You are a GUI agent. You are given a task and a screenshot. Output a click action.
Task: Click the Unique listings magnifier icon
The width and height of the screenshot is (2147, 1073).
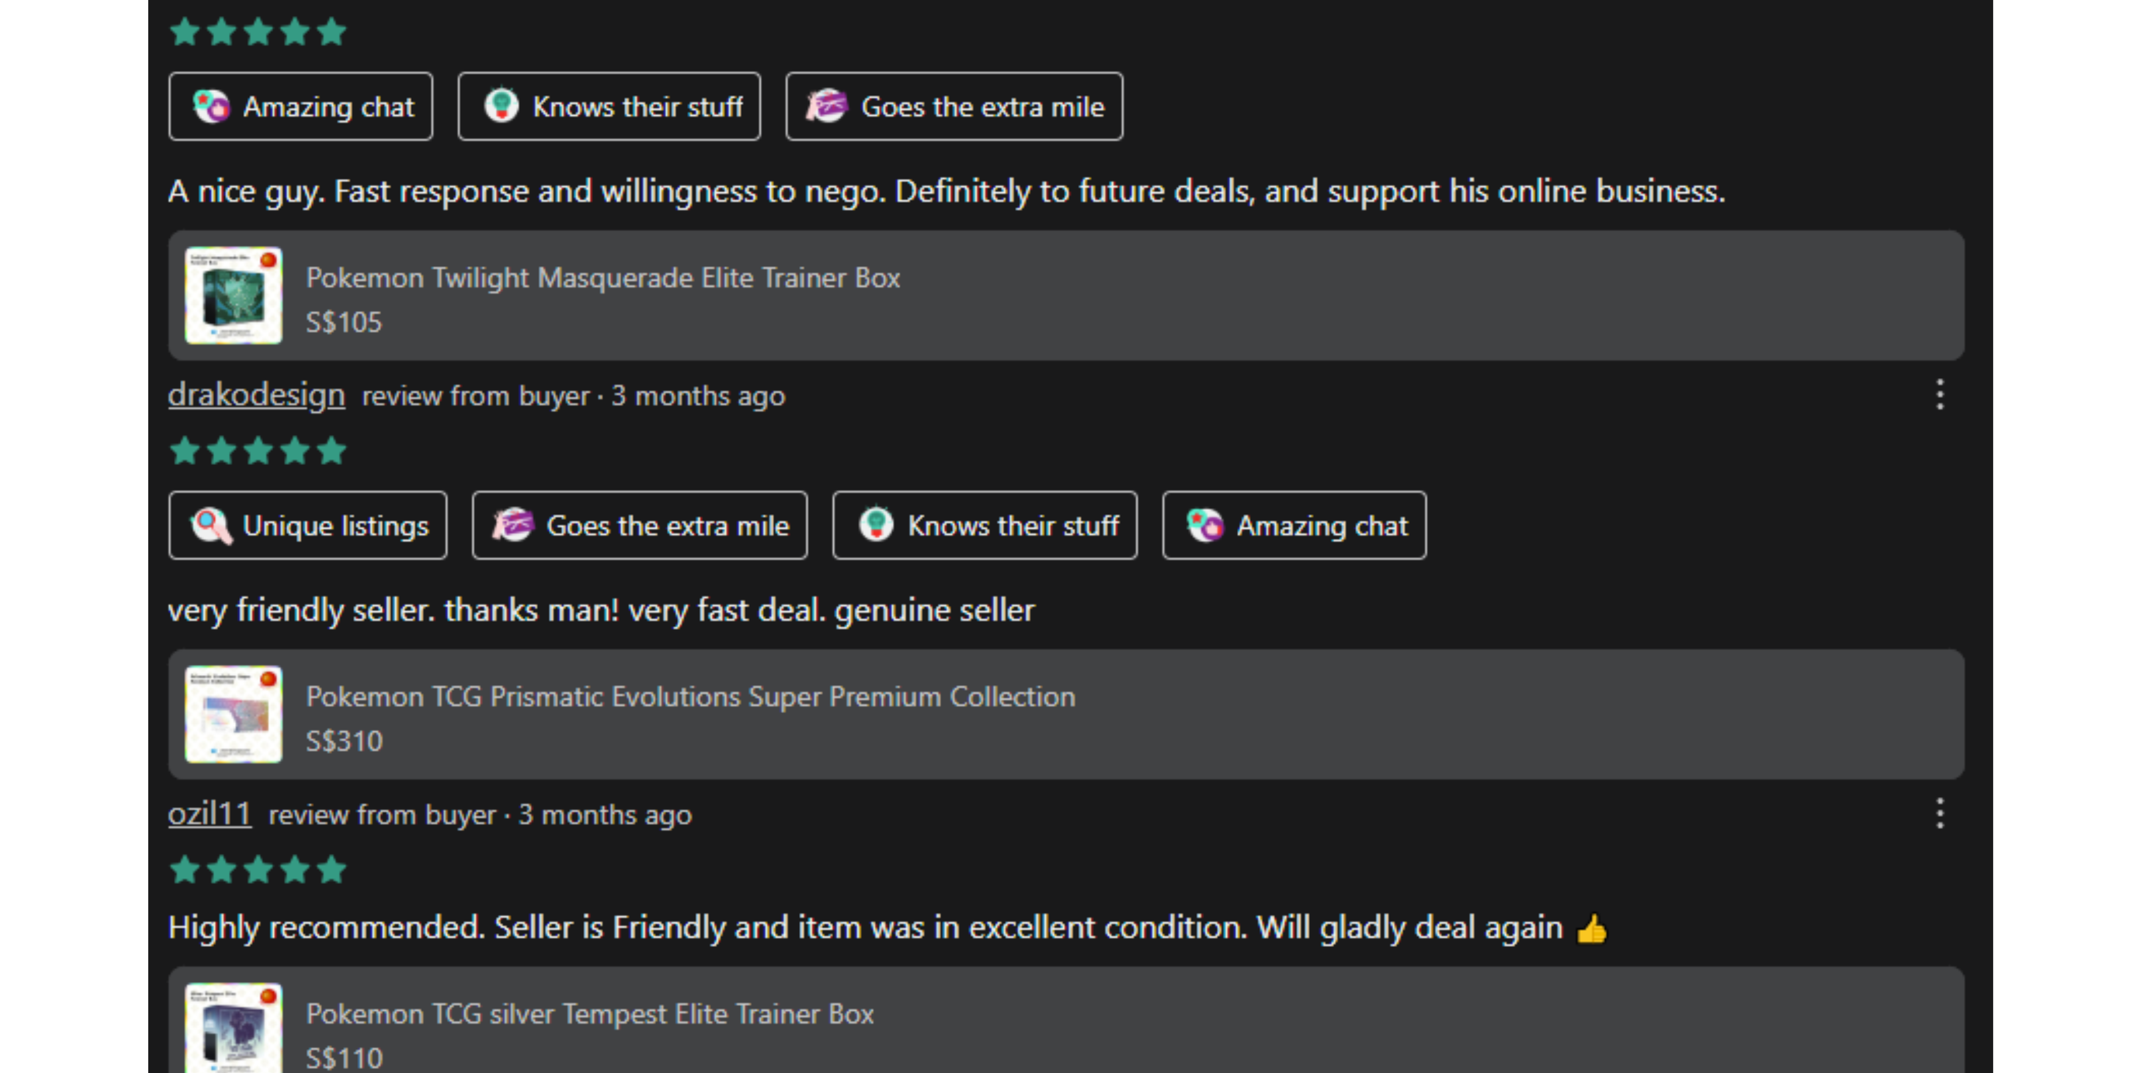click(x=211, y=526)
